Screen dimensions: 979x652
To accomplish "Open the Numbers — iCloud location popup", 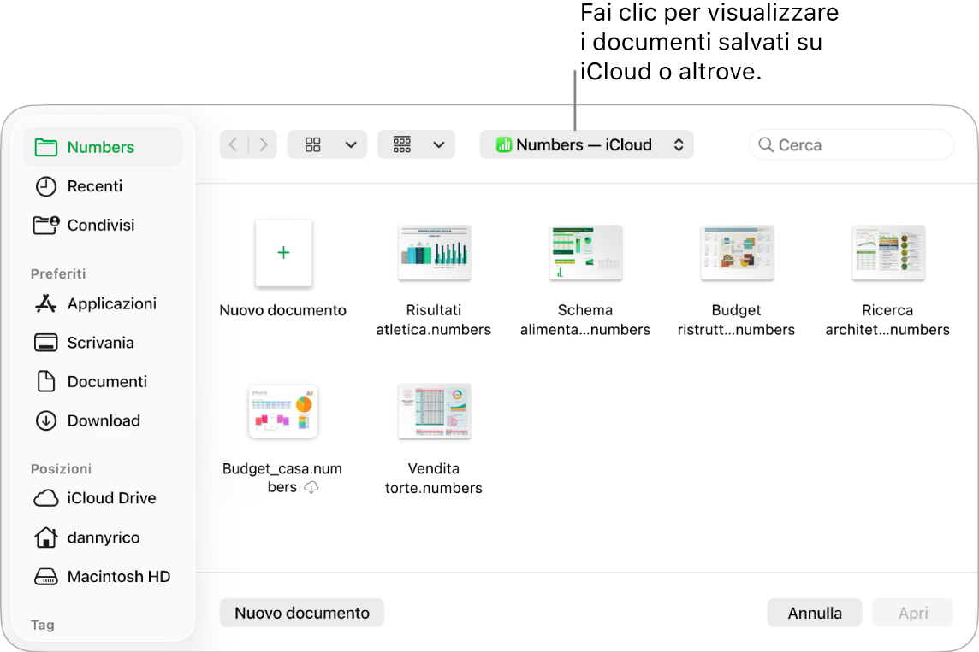I will pos(586,144).
